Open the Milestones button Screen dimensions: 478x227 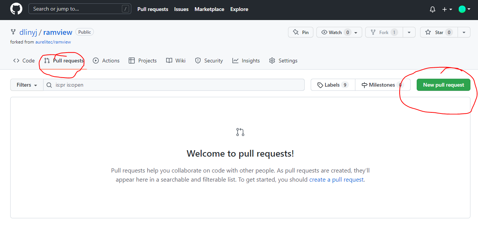tap(383, 85)
